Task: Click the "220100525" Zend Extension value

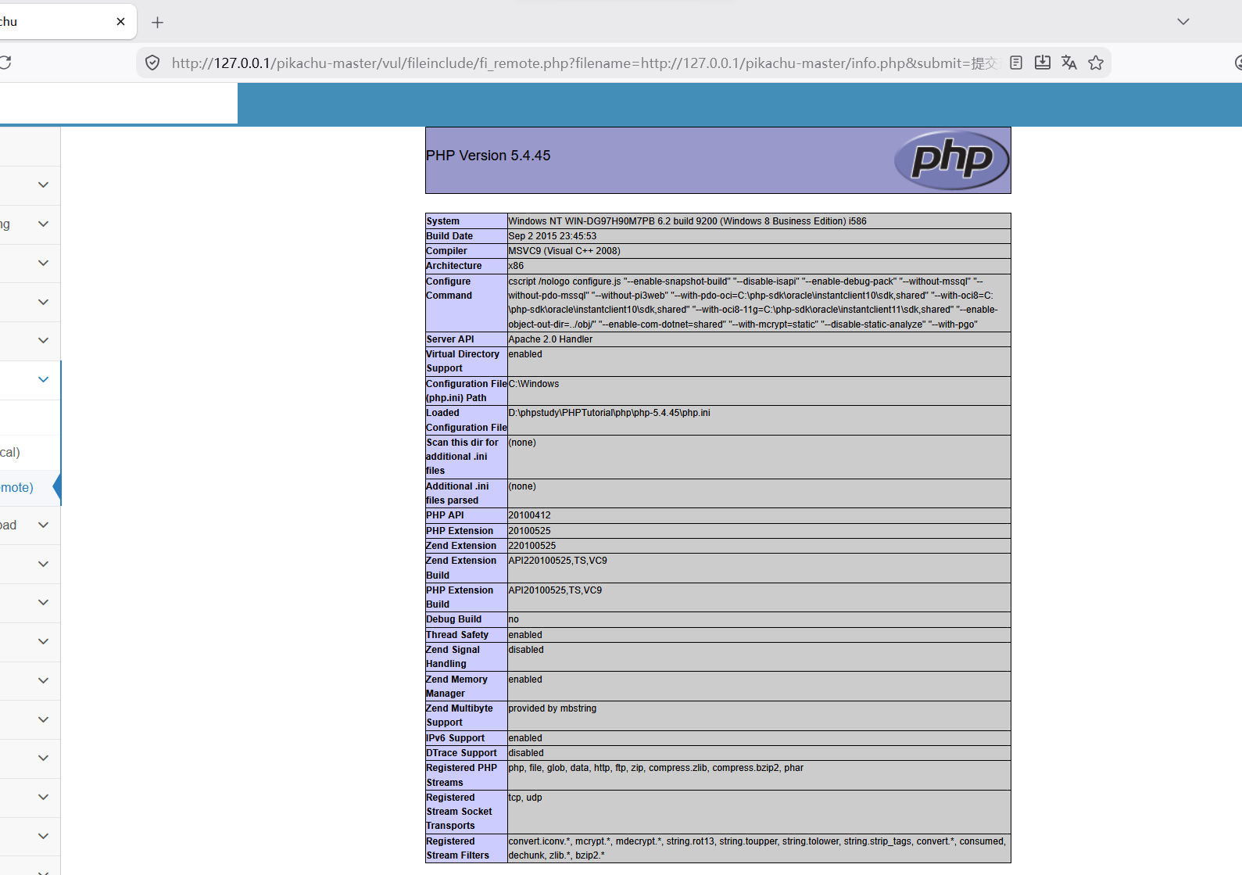Action: tap(532, 546)
